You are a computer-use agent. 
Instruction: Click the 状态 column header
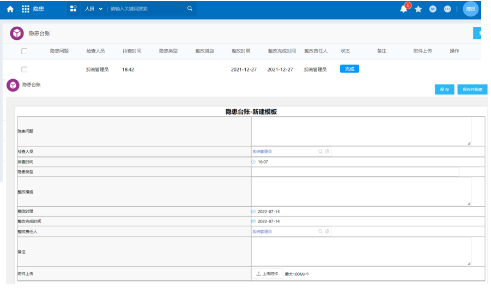345,51
